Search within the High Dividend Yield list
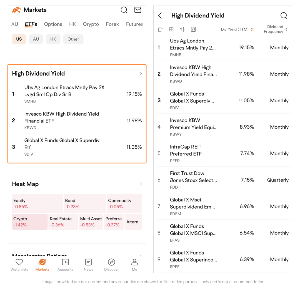The height and width of the screenshot is (290, 300). [284, 16]
